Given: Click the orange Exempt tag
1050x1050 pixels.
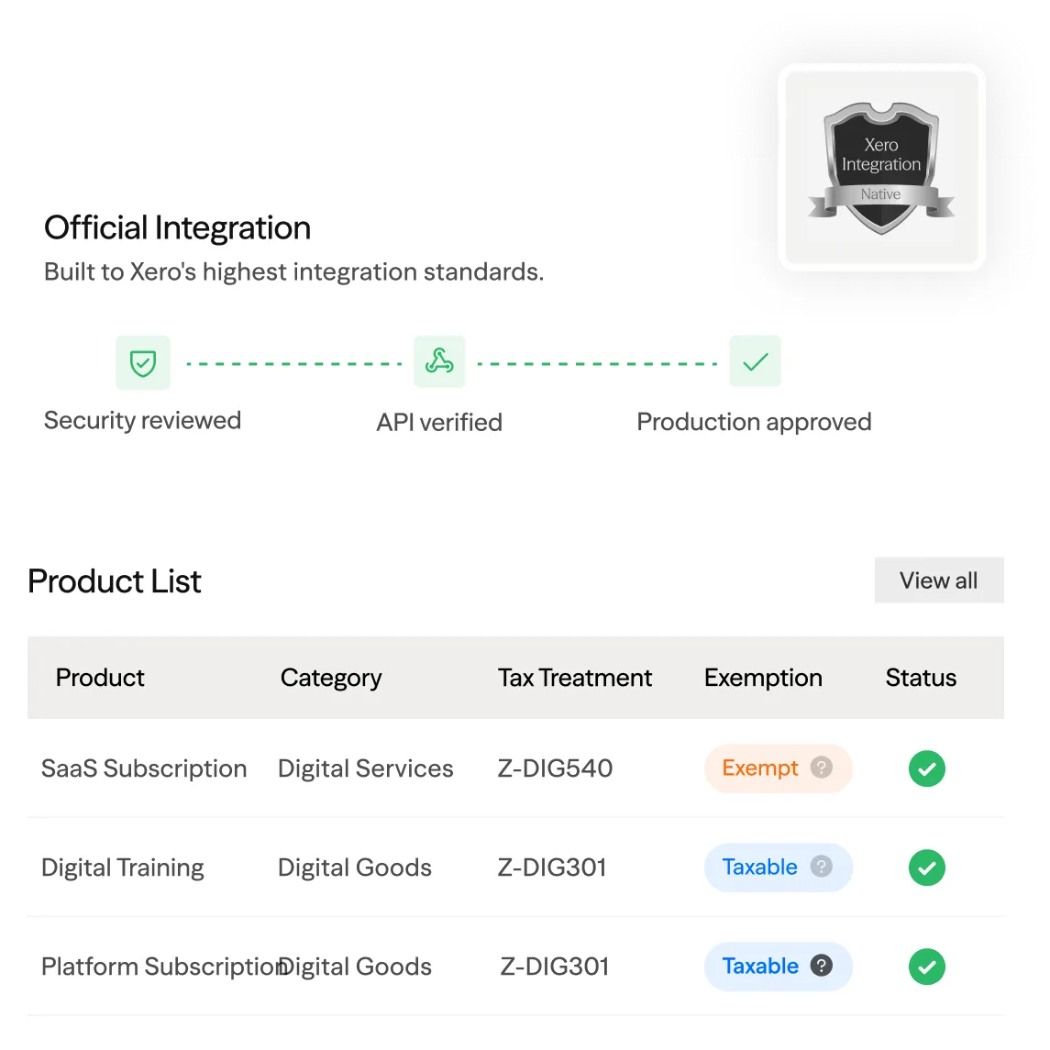Looking at the screenshot, I should [x=760, y=768].
